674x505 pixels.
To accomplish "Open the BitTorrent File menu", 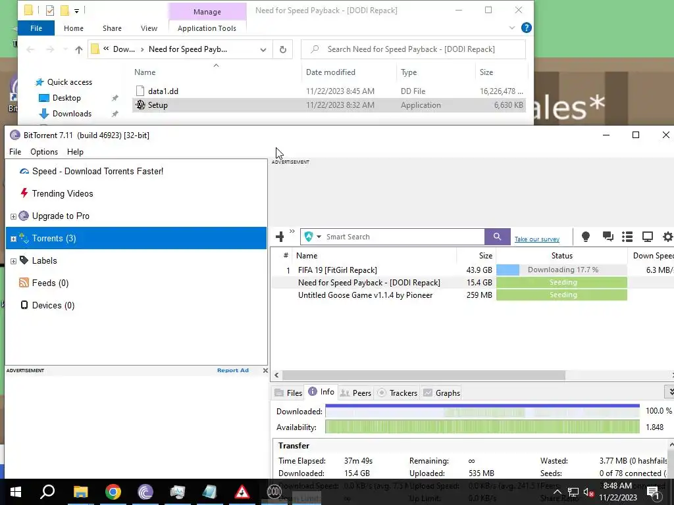I will click(x=15, y=152).
